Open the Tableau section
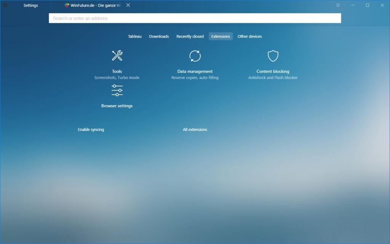 (x=134, y=37)
